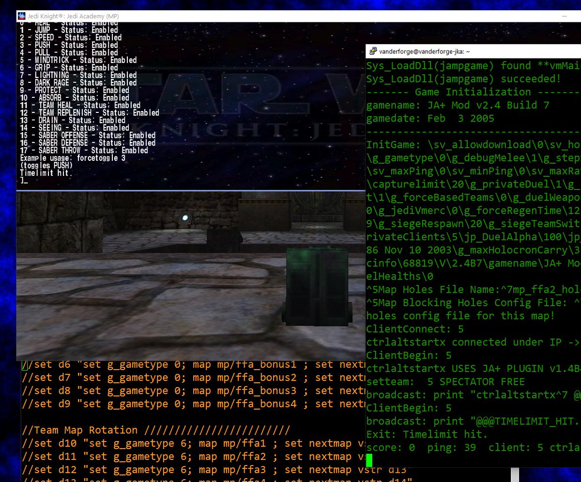Screen dimensions: 581x482
Task: Click the '^5Map Holes File Name' line
Action: click(473, 290)
